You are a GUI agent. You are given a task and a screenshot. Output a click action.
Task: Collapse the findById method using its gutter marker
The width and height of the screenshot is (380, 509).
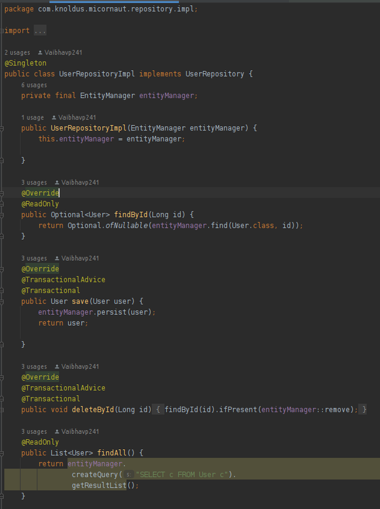[x=2, y=215]
